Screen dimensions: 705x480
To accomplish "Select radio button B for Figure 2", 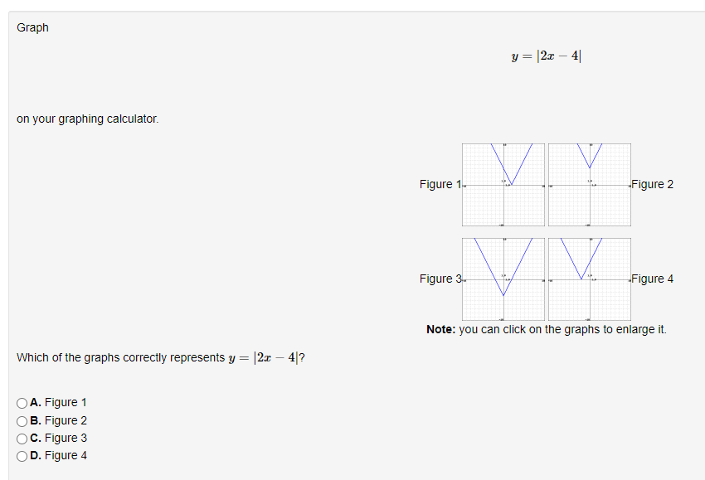I will click(x=22, y=420).
